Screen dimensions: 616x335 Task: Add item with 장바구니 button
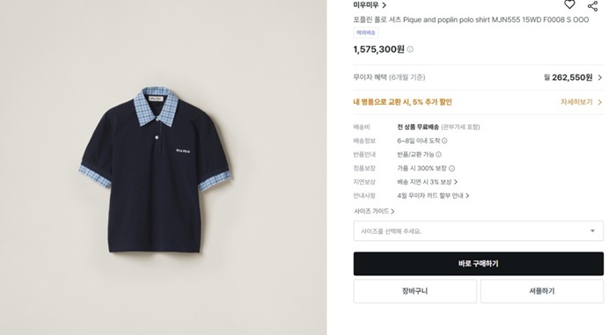point(414,291)
